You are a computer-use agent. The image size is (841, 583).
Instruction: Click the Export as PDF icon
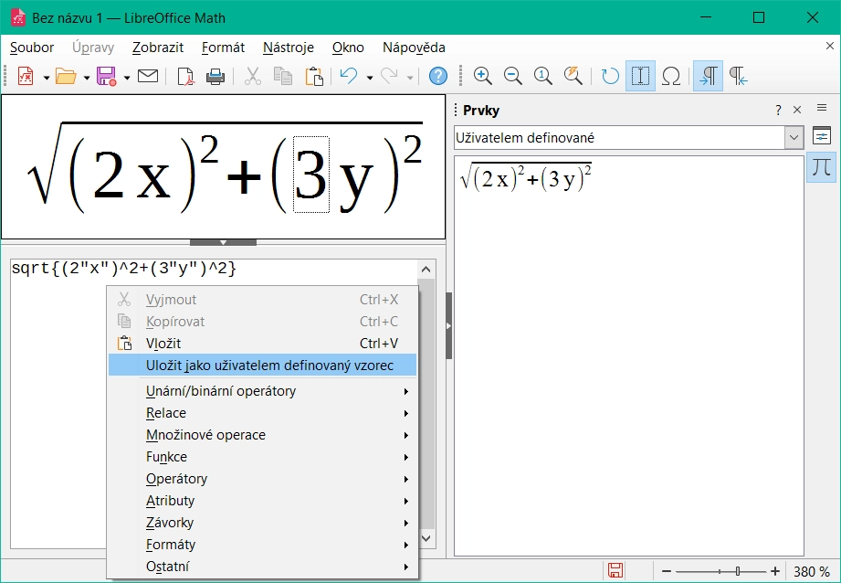(185, 77)
